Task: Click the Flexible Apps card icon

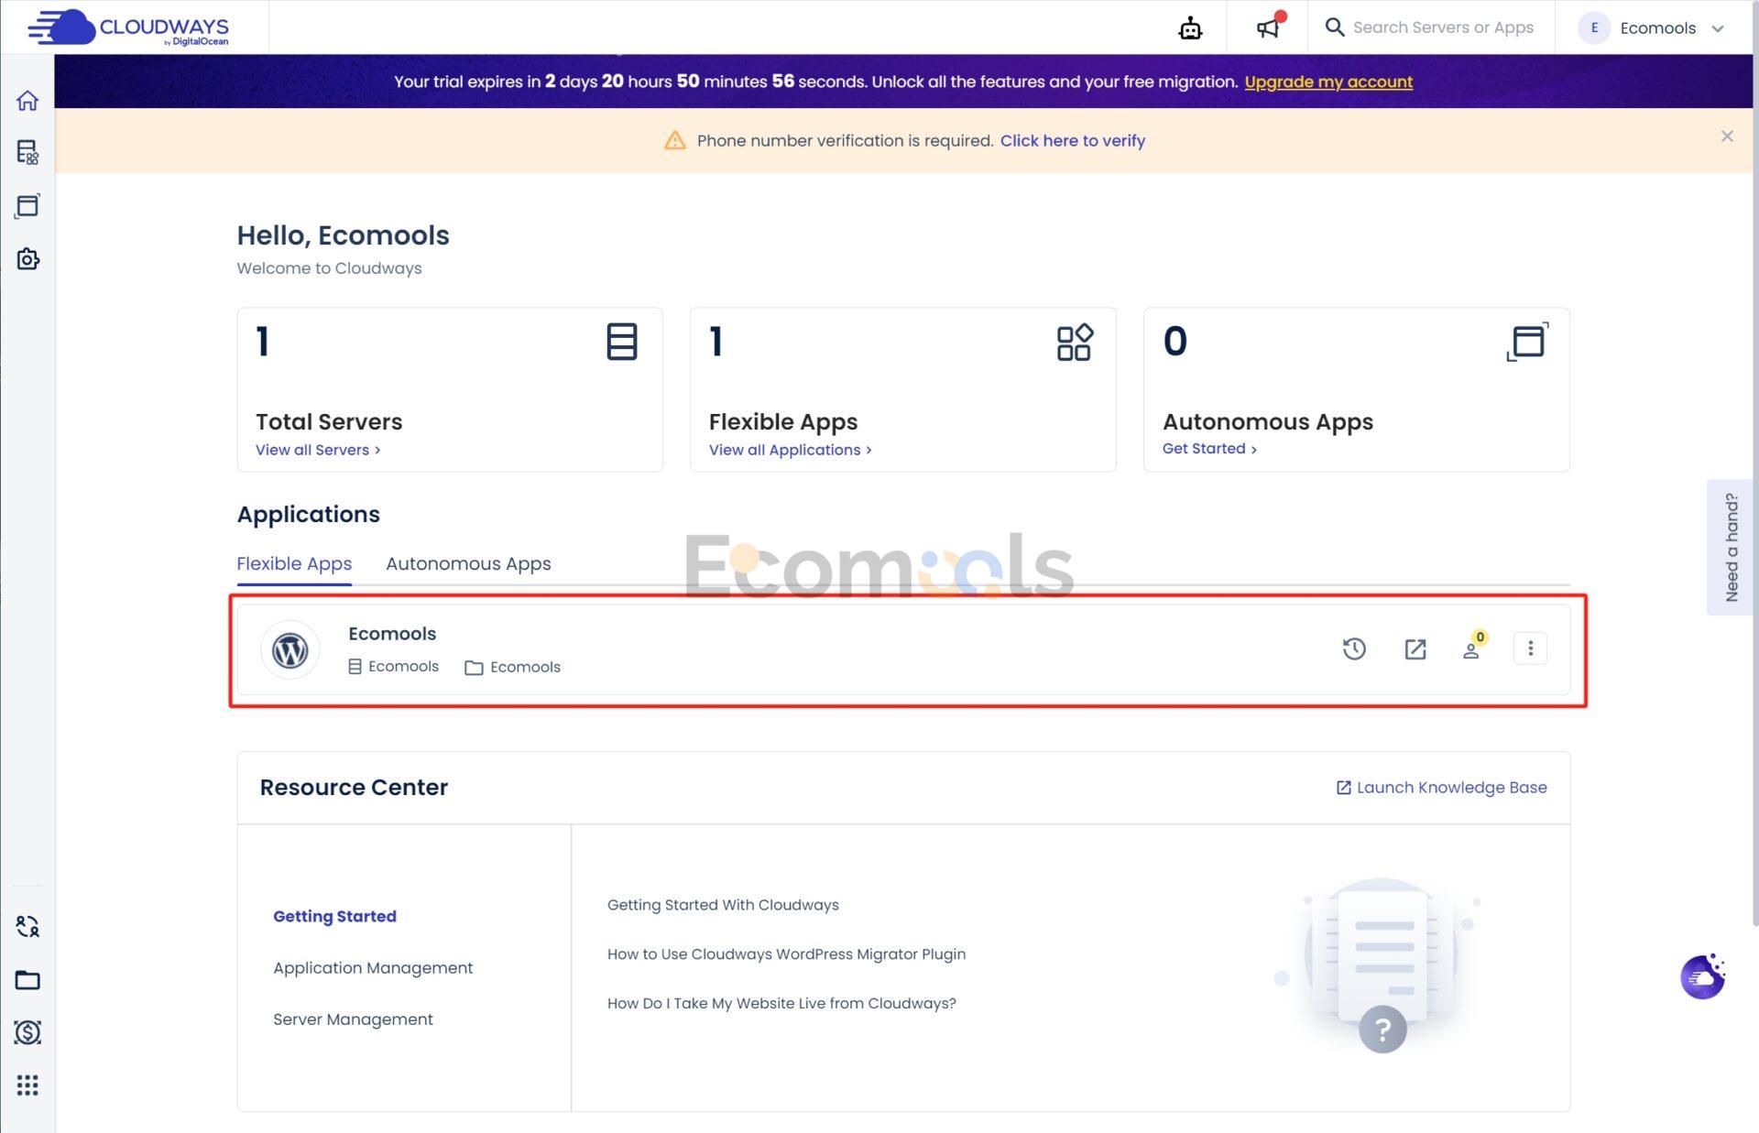Action: [1075, 342]
